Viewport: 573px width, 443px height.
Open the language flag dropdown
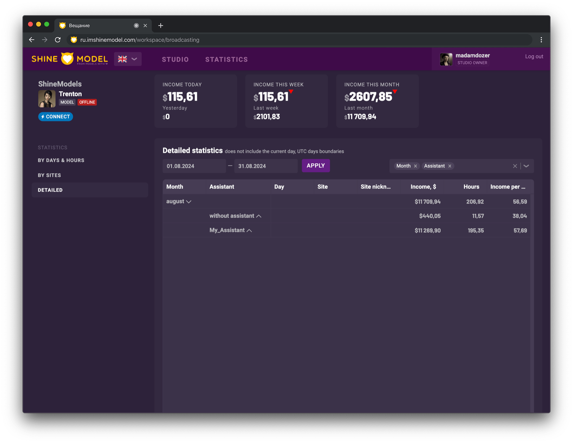pos(128,59)
